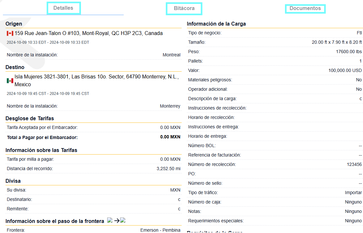
Task: Click the Isla Mujeres destination address
Action: (x=94, y=81)
